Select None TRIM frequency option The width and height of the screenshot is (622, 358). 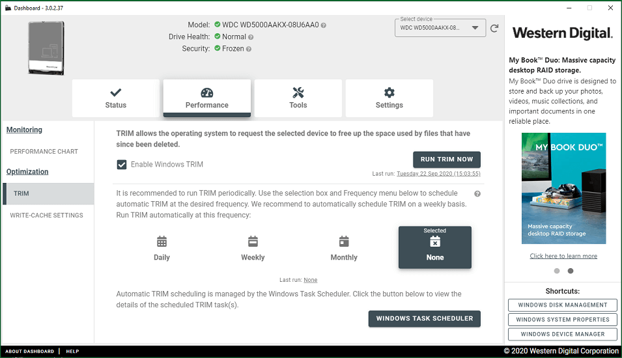point(435,247)
